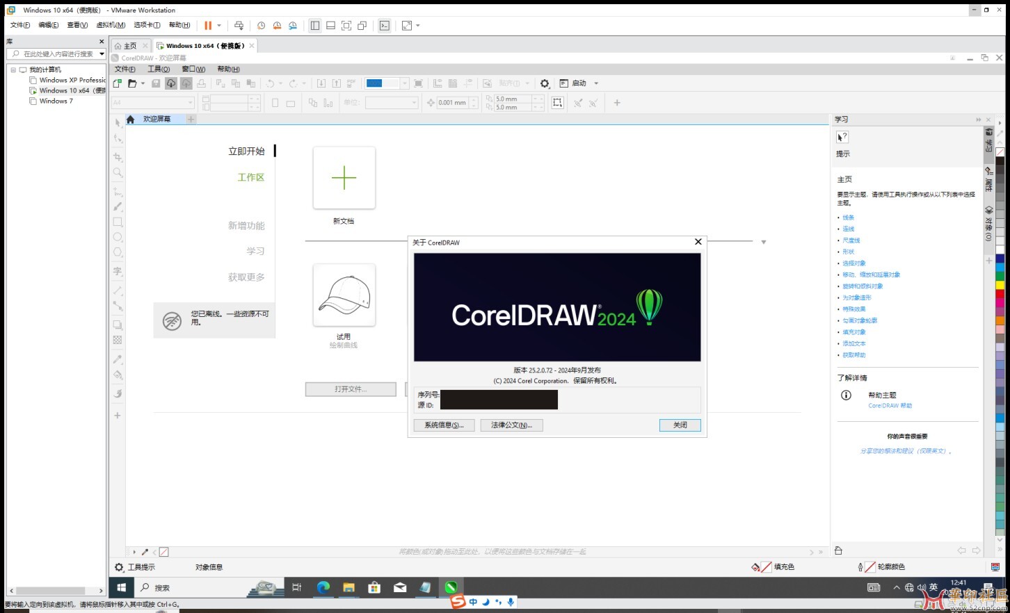The width and height of the screenshot is (1010, 613).
Task: Open Options via the gear icon
Action: point(545,83)
